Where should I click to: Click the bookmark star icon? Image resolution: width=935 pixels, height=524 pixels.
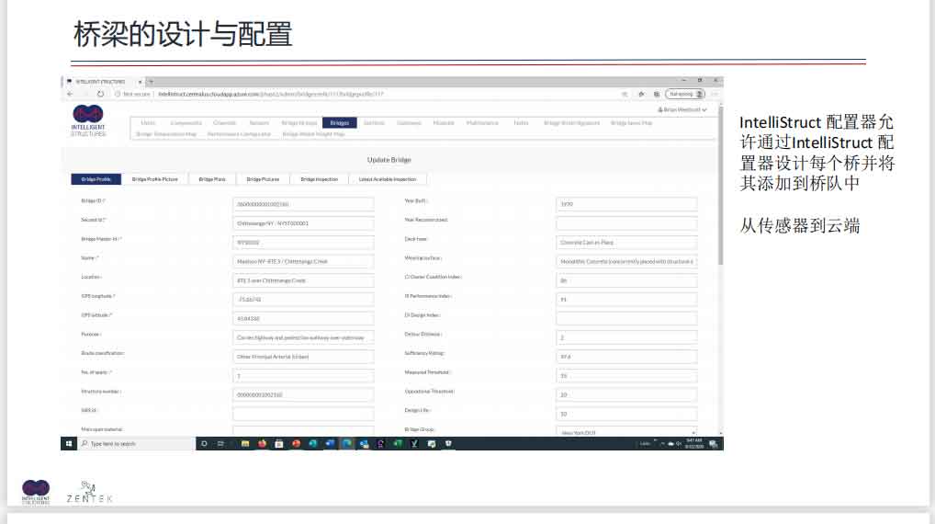pos(625,94)
